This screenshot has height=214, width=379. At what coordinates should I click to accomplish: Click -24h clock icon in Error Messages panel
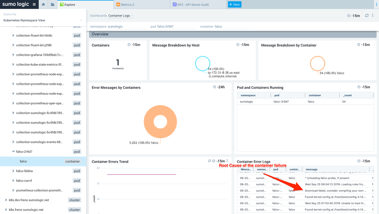pyautogui.click(x=215, y=87)
